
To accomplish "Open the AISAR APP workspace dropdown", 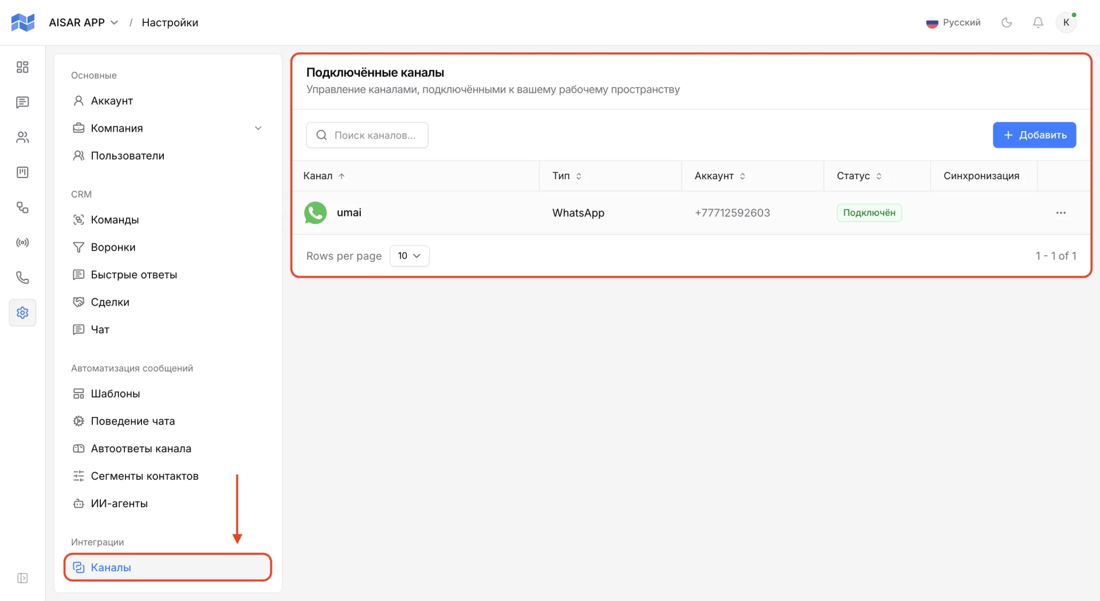I will (x=84, y=22).
